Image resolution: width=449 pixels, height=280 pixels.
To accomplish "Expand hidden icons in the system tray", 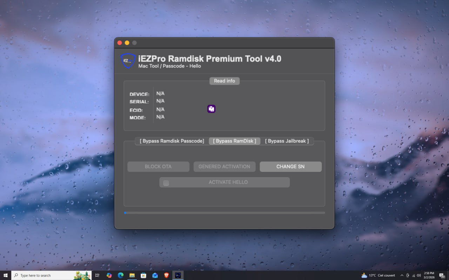I will (x=402, y=275).
